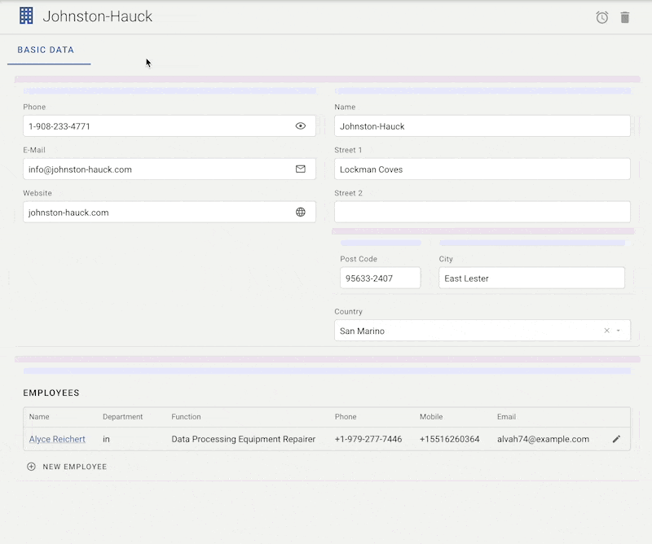Click the Street 1 field Lockman Coves
This screenshot has height=544, width=652.
(x=482, y=169)
